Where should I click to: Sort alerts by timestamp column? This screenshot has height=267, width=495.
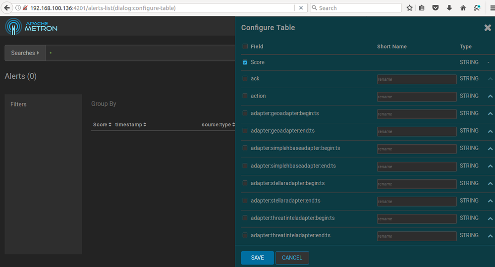click(131, 125)
